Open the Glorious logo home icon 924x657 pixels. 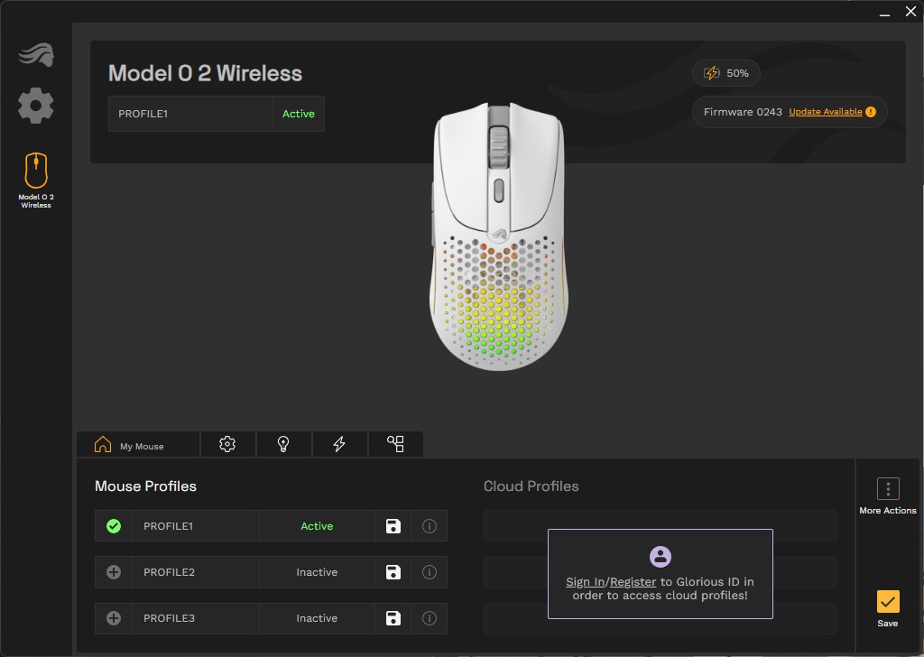pos(36,55)
